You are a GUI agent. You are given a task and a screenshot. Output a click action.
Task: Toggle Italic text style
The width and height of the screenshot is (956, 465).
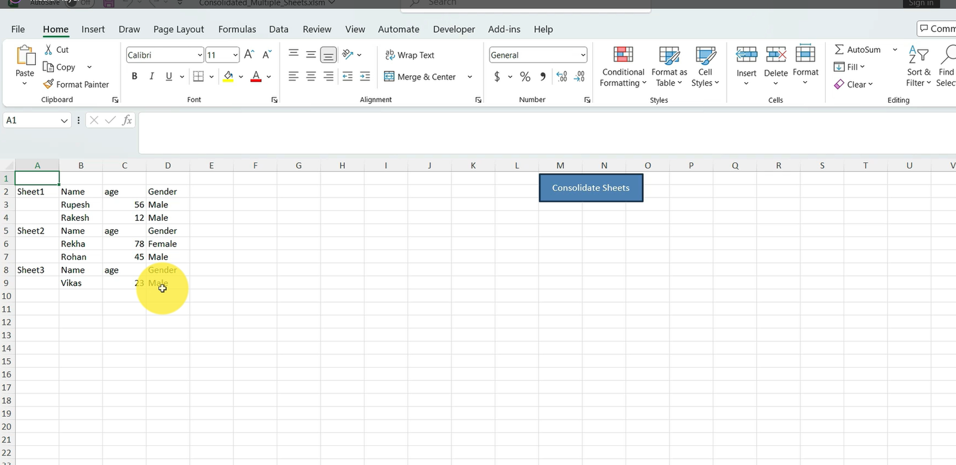coord(152,76)
